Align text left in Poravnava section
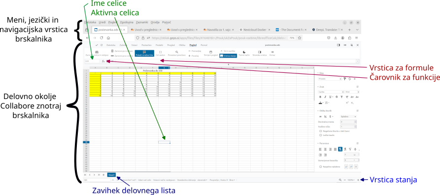Screen dimensions: 440x195 click(x=320, y=149)
